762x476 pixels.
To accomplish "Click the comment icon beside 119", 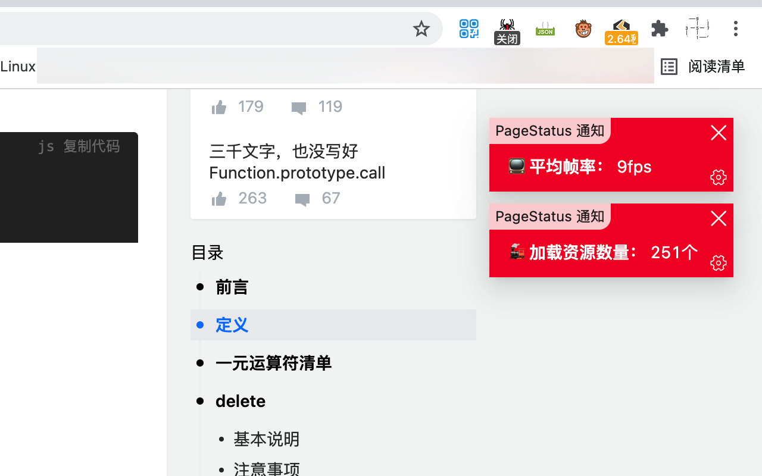I will (299, 108).
